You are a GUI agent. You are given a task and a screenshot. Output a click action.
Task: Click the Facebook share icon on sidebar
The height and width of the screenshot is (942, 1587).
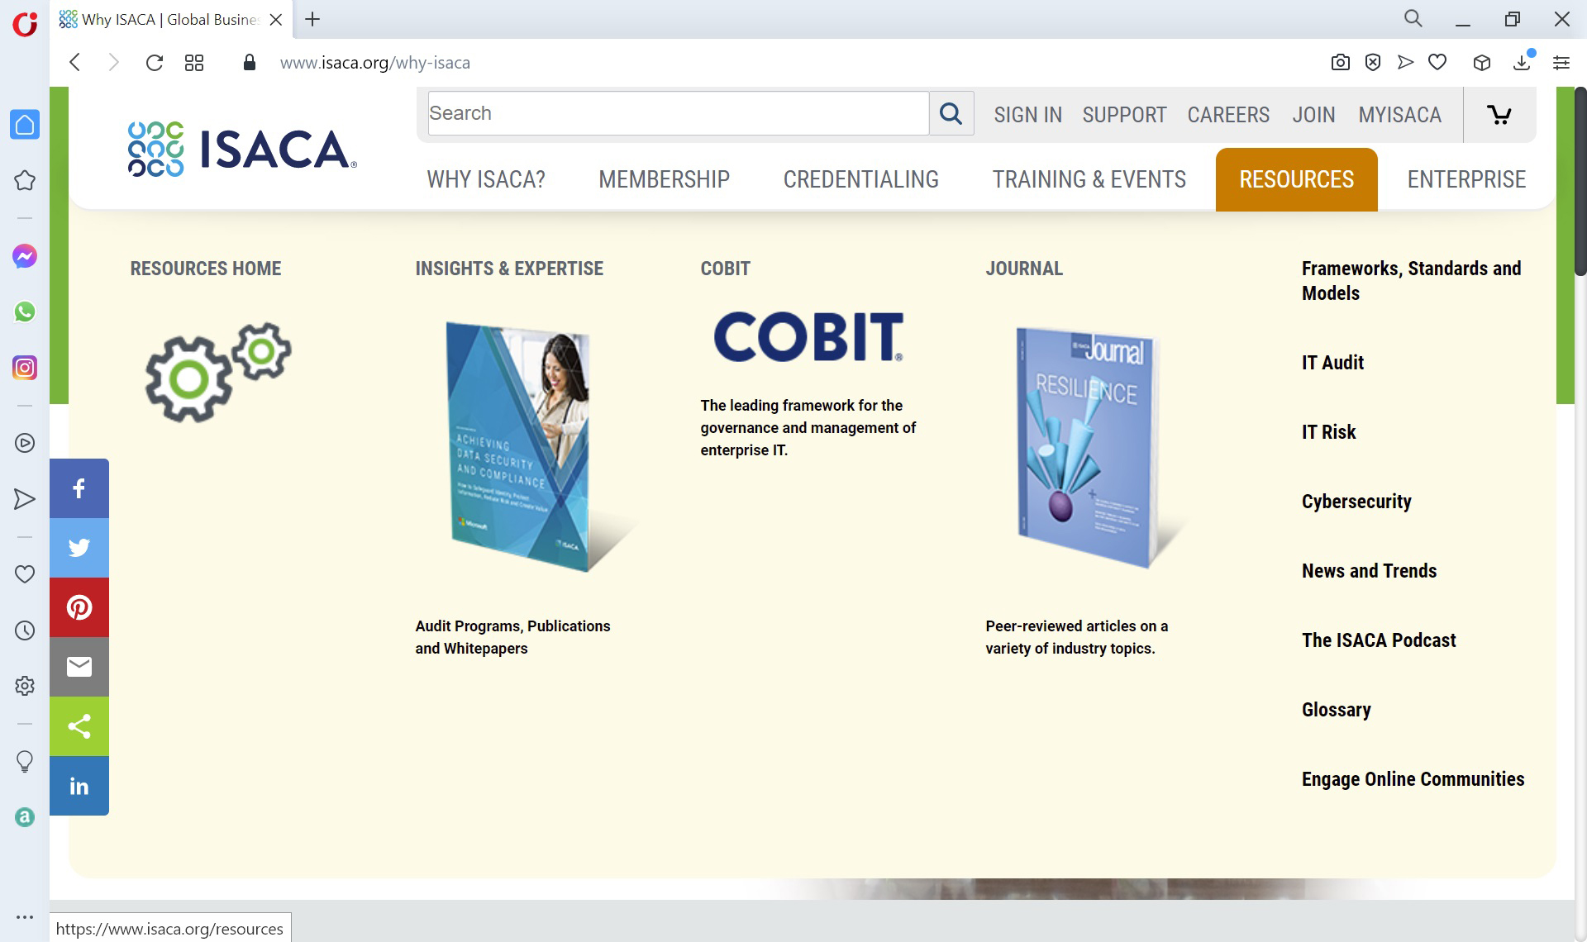[79, 488]
